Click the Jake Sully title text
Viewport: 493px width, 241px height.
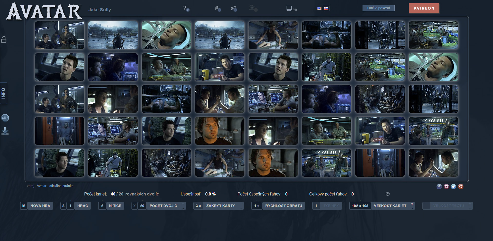pyautogui.click(x=100, y=10)
